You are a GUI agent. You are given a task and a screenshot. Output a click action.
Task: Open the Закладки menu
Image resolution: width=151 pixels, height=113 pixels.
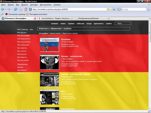point(34,5)
